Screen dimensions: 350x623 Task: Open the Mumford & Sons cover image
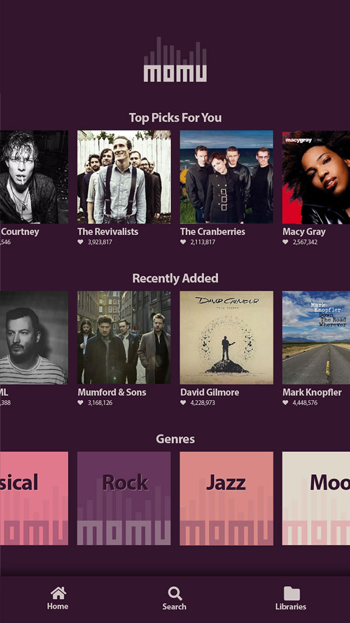[124, 337]
